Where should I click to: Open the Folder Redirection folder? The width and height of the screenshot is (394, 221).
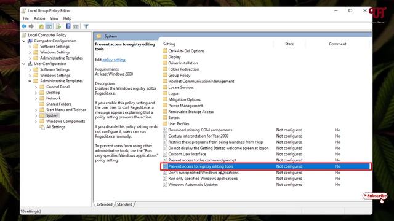pyautogui.click(x=183, y=69)
